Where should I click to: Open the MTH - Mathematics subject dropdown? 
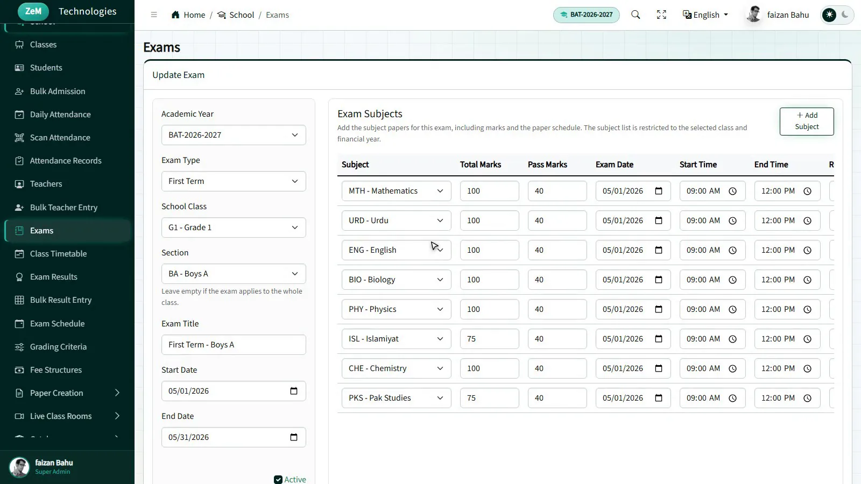click(x=396, y=191)
